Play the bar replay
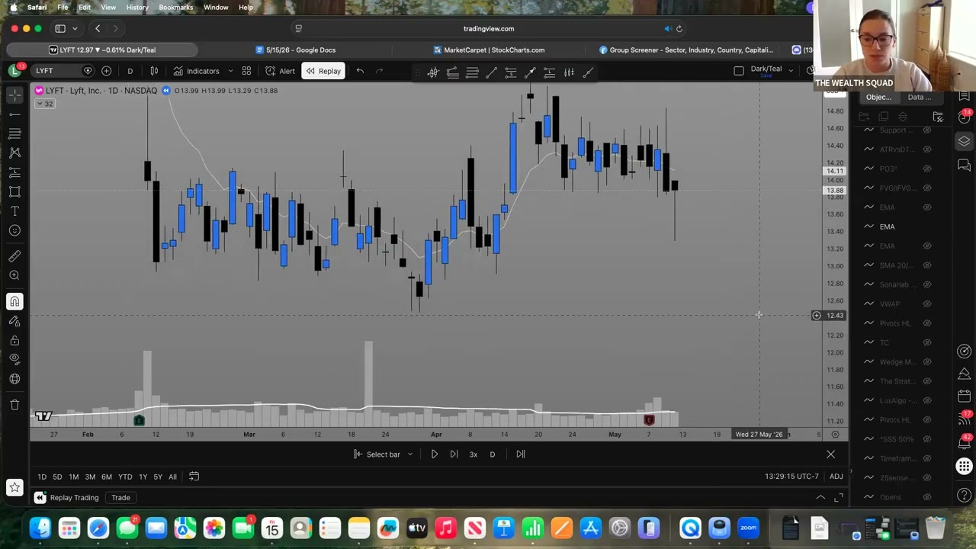976x549 pixels. (434, 454)
